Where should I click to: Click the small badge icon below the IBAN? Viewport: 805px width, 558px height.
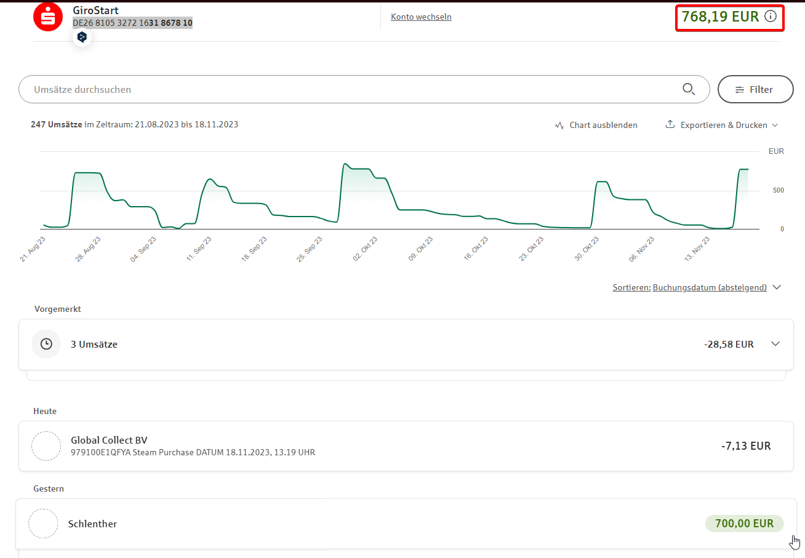[82, 38]
